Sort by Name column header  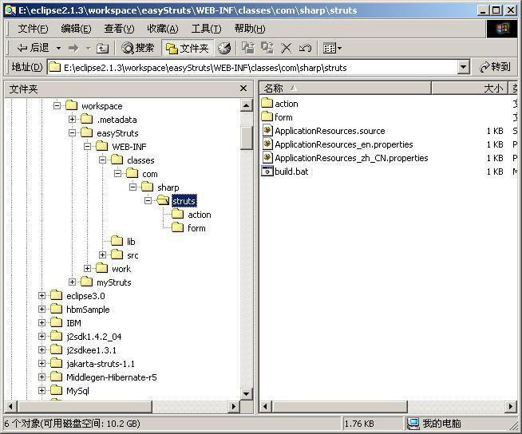345,89
